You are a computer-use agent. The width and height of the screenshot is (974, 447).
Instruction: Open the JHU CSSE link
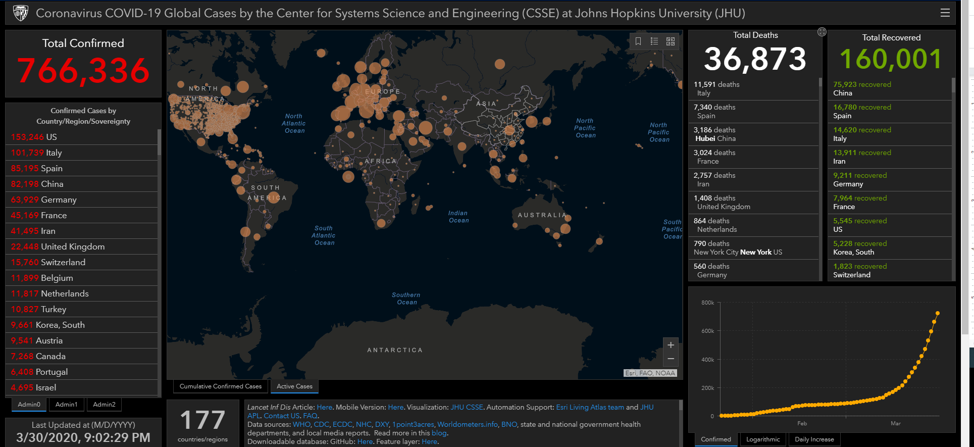467,407
